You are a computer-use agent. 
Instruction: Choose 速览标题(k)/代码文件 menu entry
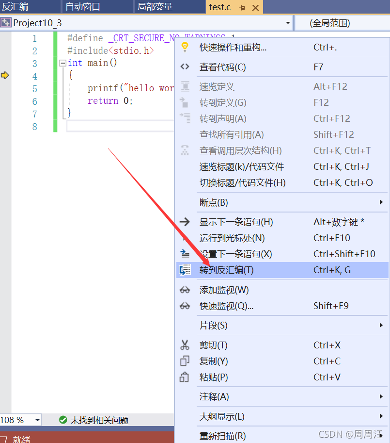(x=282, y=167)
